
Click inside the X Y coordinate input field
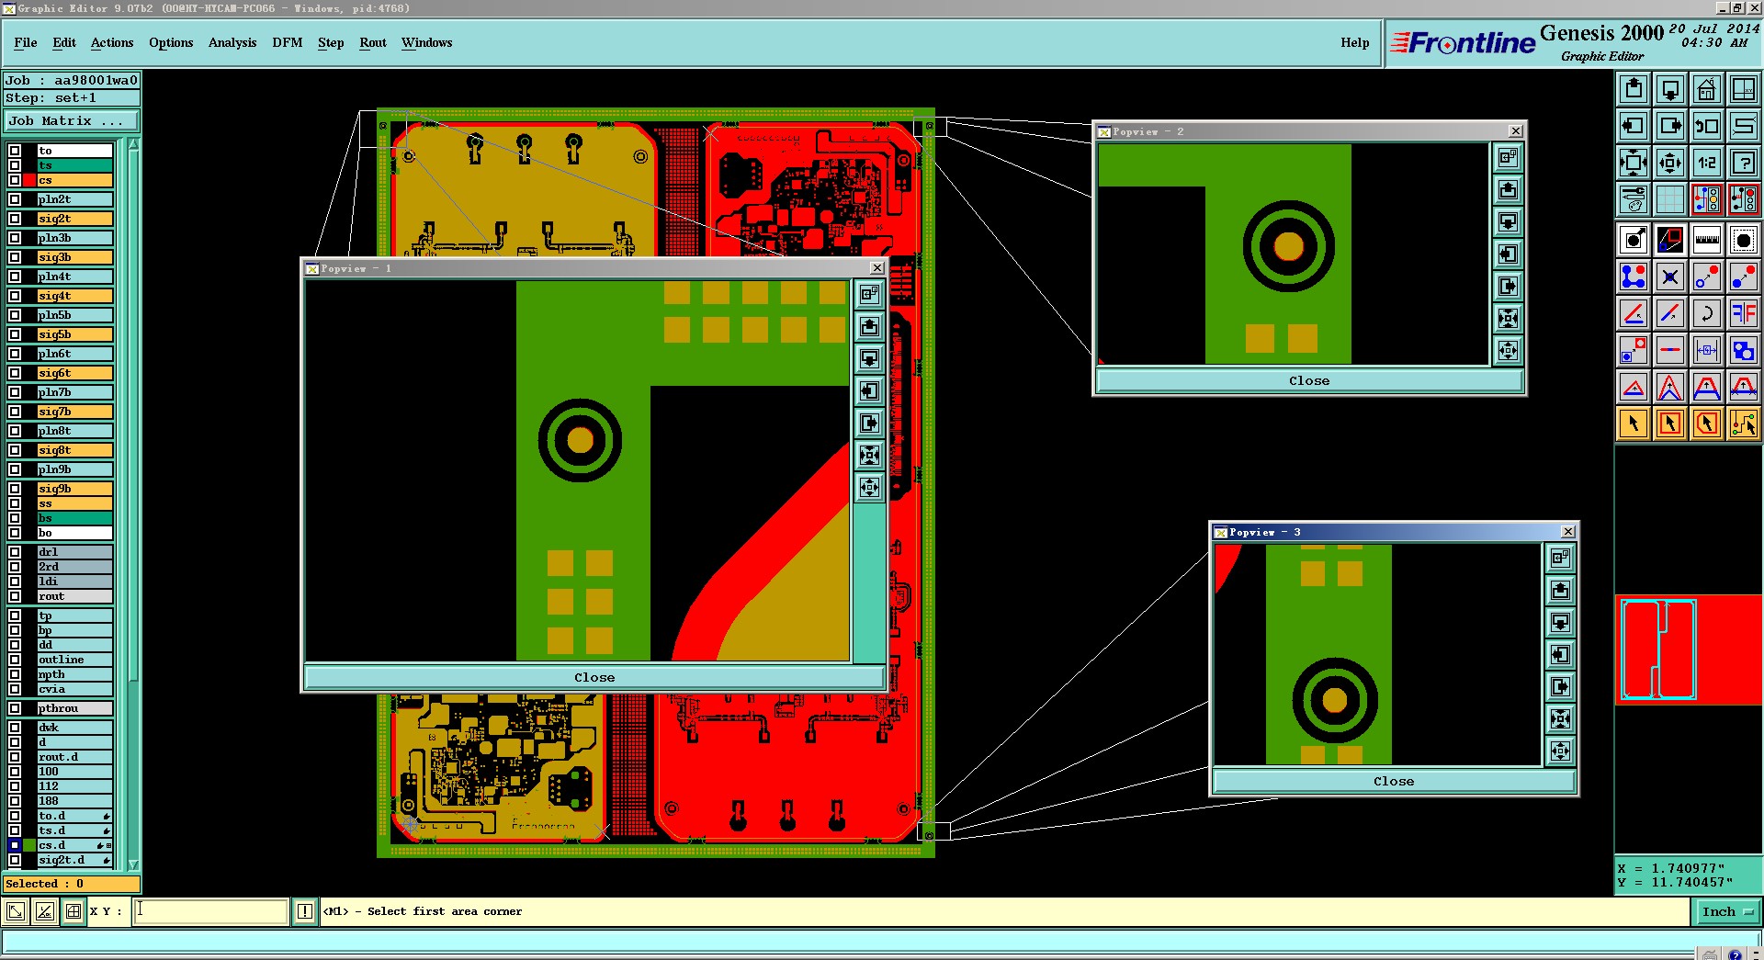point(211,911)
